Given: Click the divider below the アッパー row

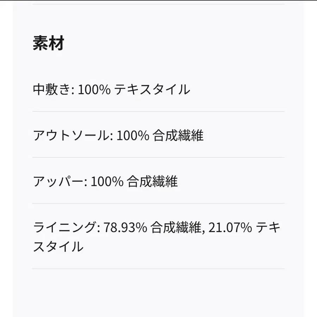Looking at the screenshot, I should click(158, 204).
